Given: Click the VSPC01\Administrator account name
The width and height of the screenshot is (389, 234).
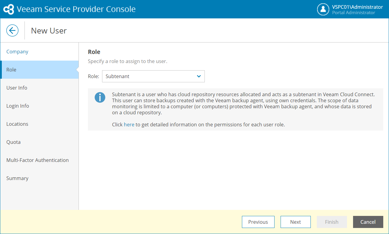Looking at the screenshot, I should [357, 7].
